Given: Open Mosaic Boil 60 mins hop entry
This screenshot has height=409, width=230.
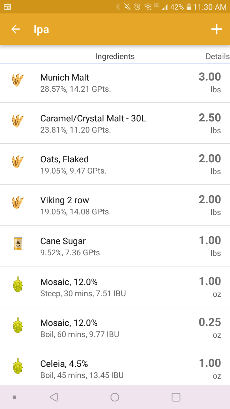Looking at the screenshot, I should pos(115,328).
